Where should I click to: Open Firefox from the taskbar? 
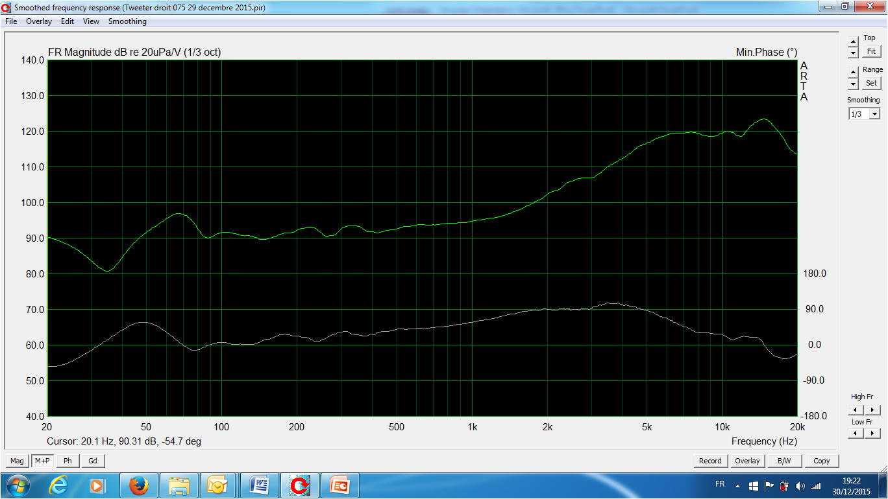pyautogui.click(x=139, y=485)
